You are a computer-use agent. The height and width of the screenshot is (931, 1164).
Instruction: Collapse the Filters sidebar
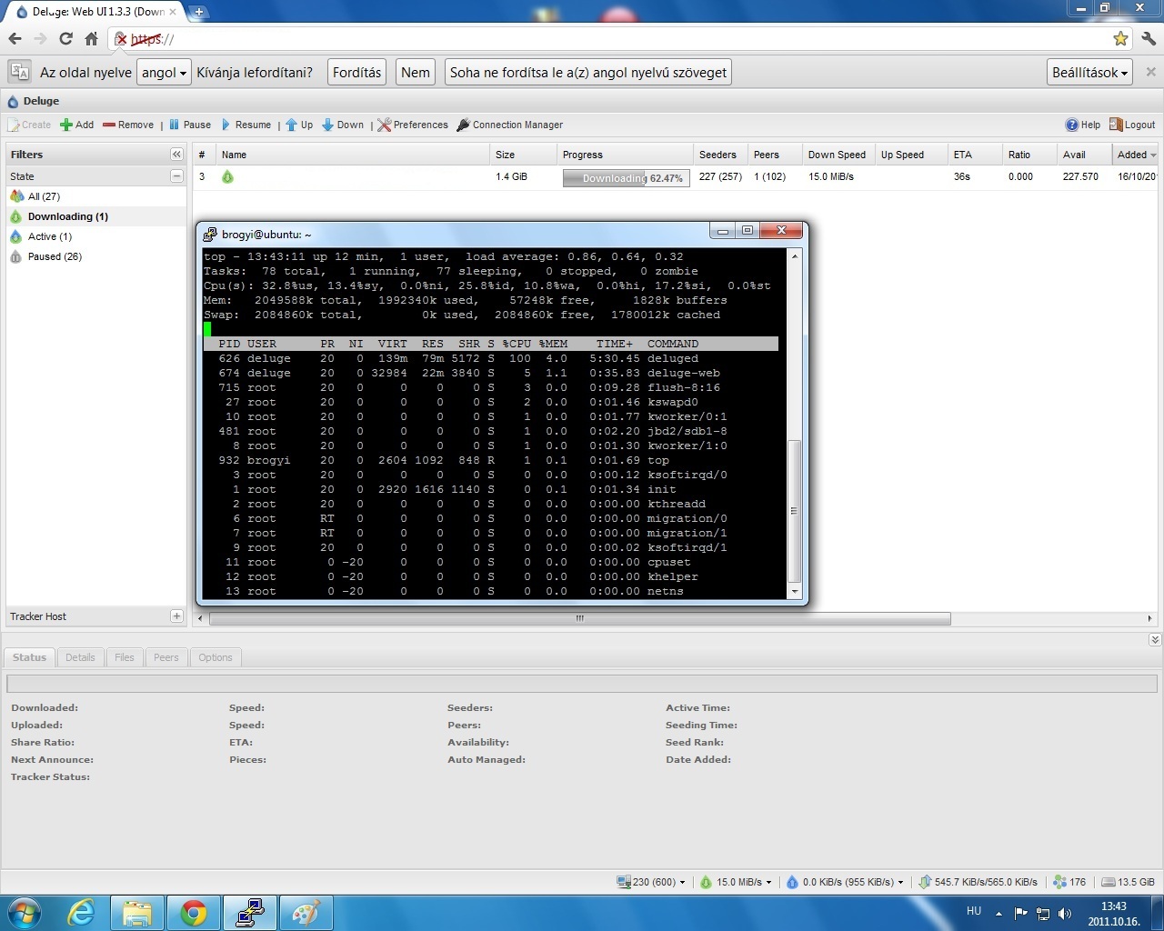coord(176,155)
